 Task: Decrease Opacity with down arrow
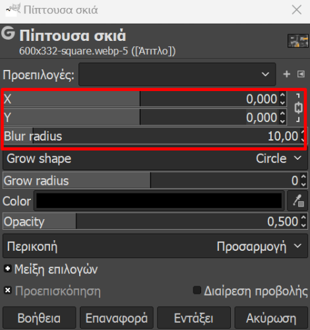point(303,225)
